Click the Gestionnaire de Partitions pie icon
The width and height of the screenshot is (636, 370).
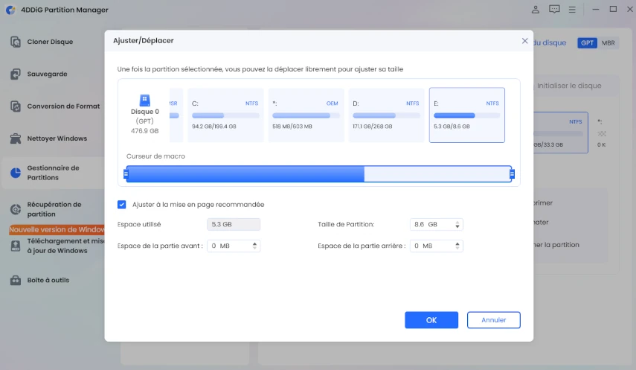pos(16,173)
